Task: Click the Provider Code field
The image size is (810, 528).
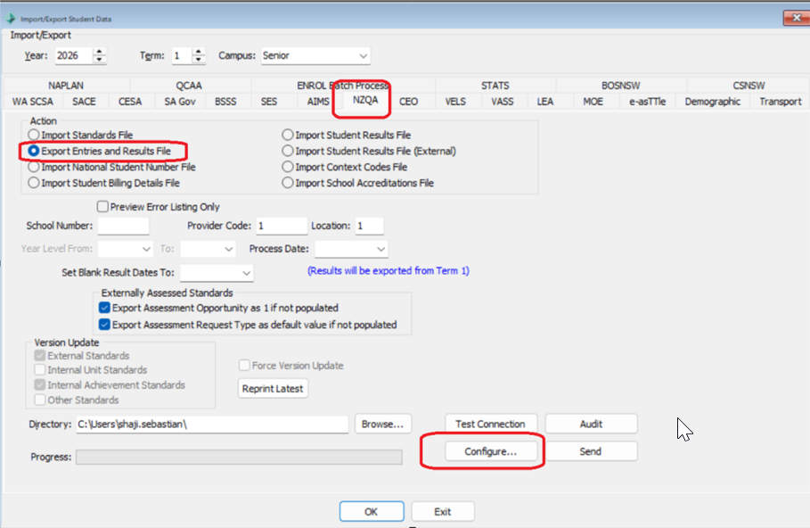Action: [x=282, y=226]
